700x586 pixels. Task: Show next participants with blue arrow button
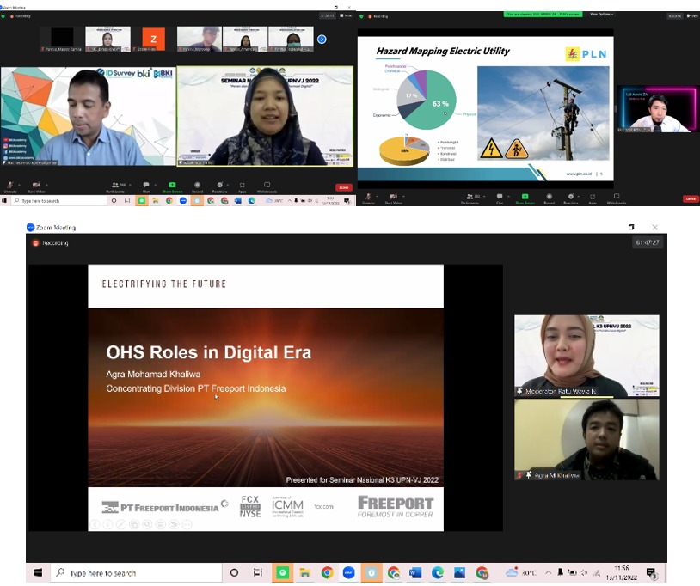tap(322, 39)
